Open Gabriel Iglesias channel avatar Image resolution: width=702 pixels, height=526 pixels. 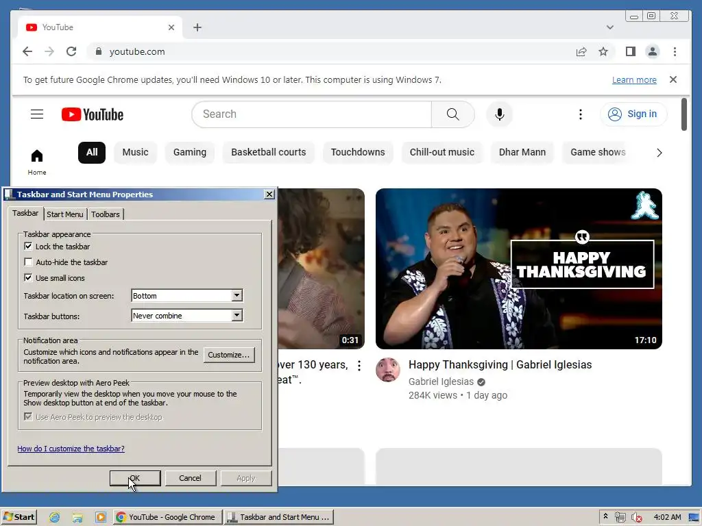(x=388, y=369)
